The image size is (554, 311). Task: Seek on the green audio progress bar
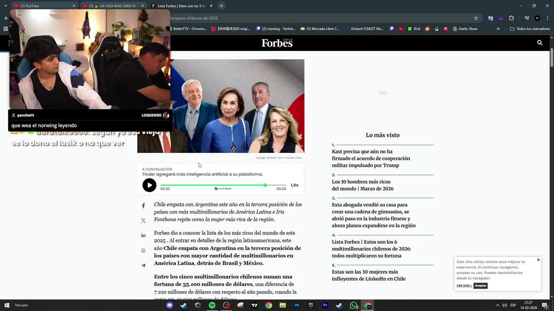pyautogui.click(x=223, y=185)
